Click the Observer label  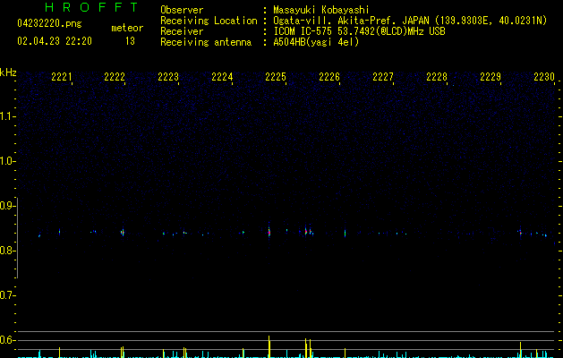coord(182,10)
